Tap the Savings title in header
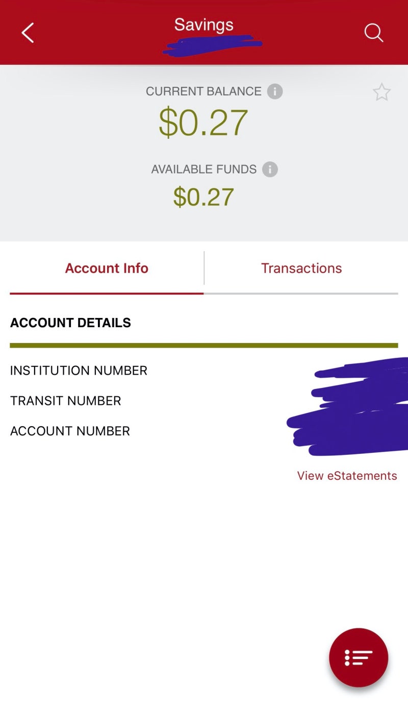The height and width of the screenshot is (707, 408). tap(203, 25)
